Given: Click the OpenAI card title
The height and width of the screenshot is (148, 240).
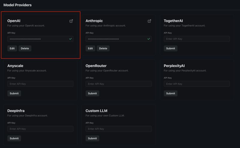Looking at the screenshot, I should pos(14,21).
